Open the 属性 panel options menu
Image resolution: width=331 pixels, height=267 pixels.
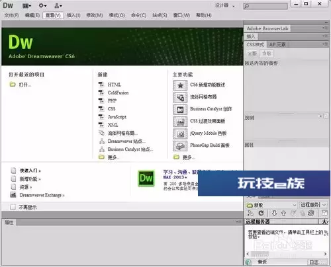point(238,222)
